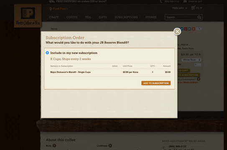Click the product quantity field
The width and height of the screenshot is (227, 150).
pos(198,65)
